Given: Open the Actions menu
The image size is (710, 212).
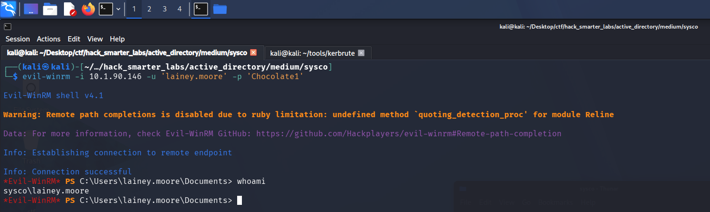Looking at the screenshot, I should click(x=49, y=39).
